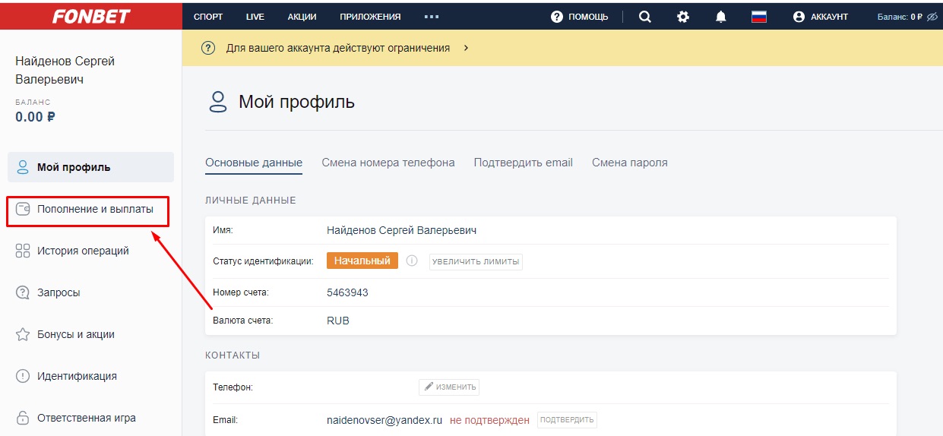Screen dimensions: 943x436
Task: Toggle balance visibility eye icon
Action: coord(932,17)
